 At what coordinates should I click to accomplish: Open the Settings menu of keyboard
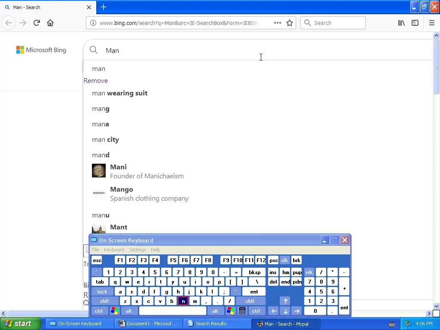point(137,250)
